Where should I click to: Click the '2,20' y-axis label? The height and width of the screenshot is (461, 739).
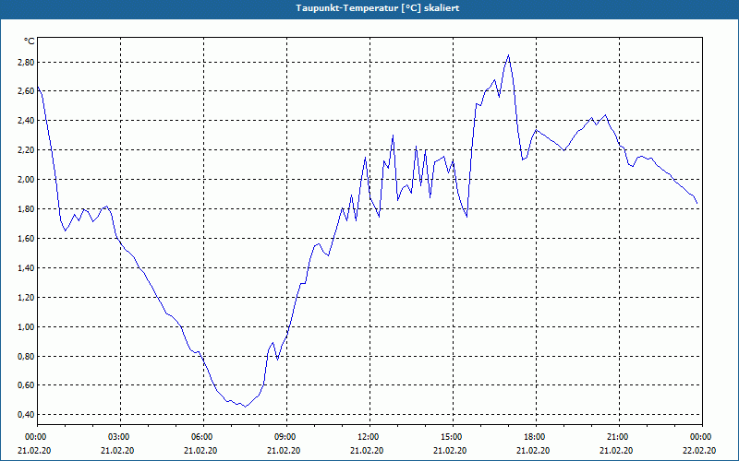(26, 150)
